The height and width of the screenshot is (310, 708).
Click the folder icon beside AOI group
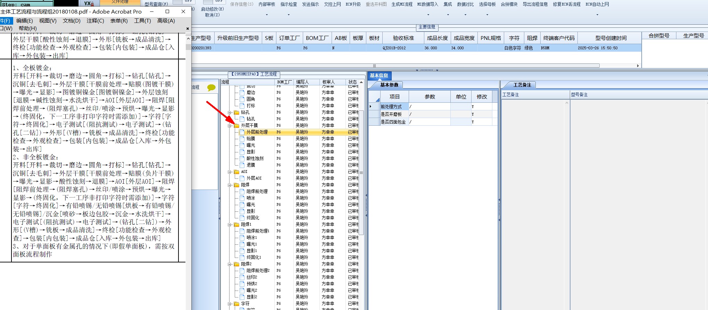pyautogui.click(x=236, y=171)
